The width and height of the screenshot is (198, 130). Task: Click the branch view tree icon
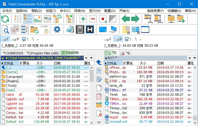pos(70,19)
